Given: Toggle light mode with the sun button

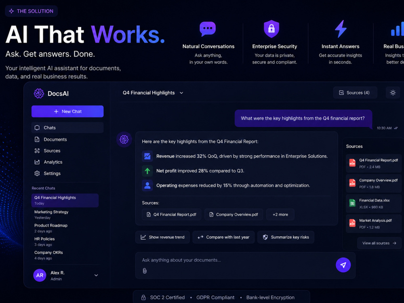Looking at the screenshot, I should pyautogui.click(x=393, y=93).
